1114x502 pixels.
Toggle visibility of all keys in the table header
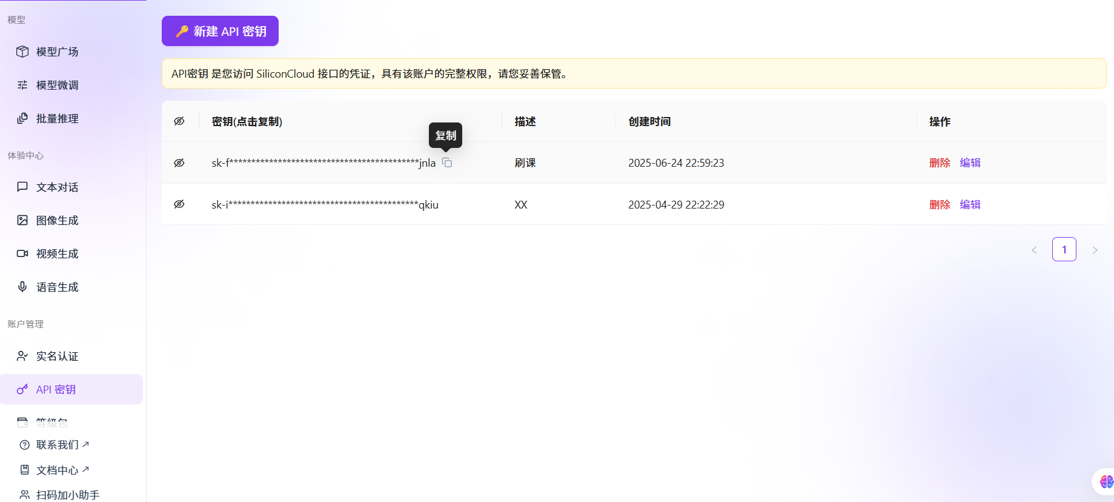(179, 121)
